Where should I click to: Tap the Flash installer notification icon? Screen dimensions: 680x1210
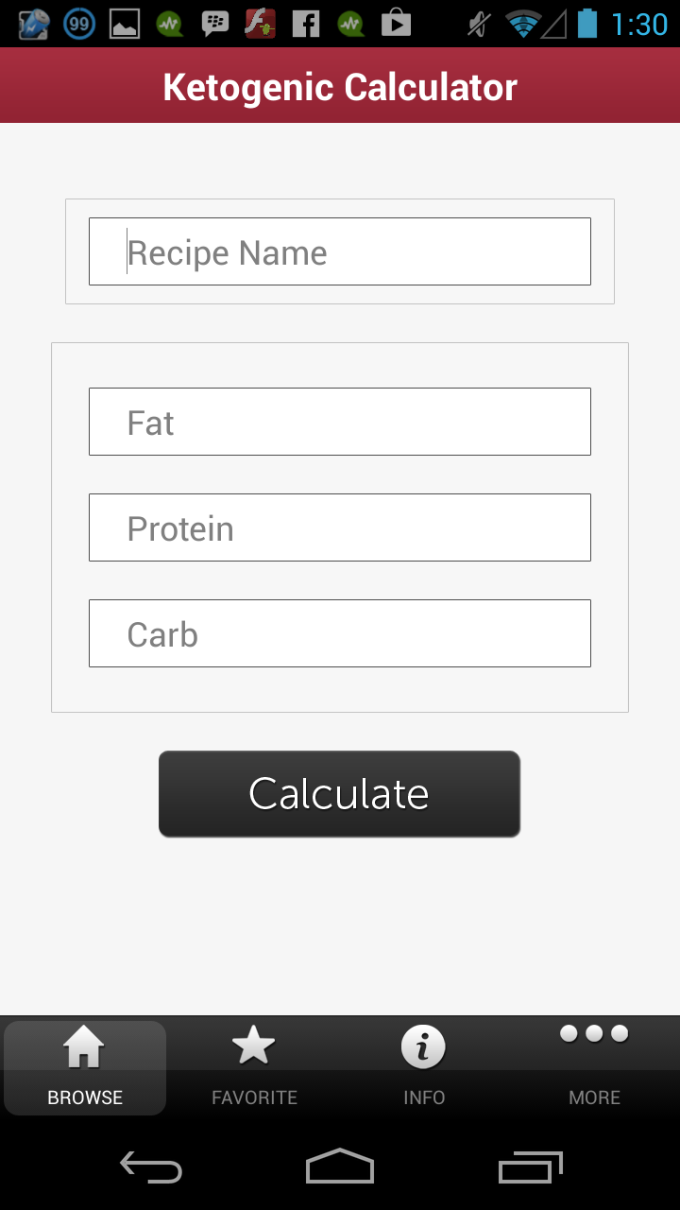point(260,24)
